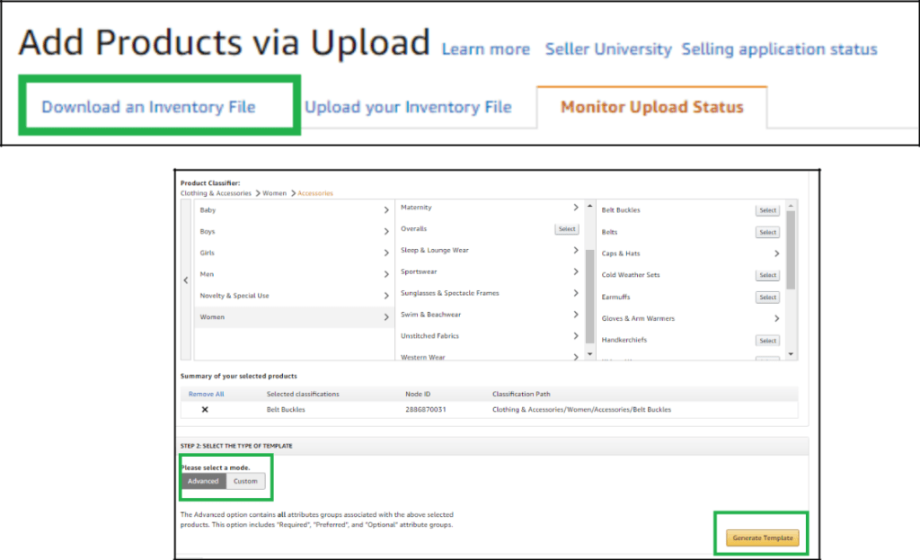Switch to Upload your Inventory File tab
Viewport: 920px width, 560px height.
click(x=408, y=107)
